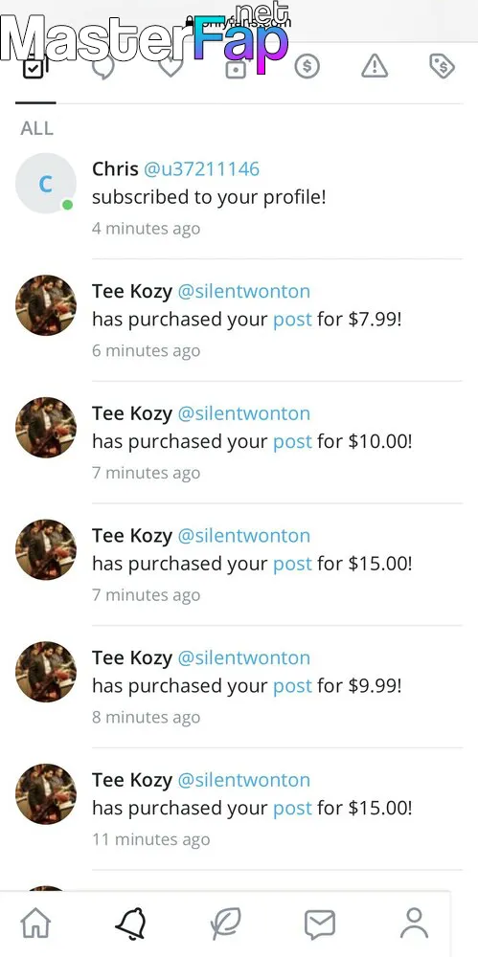The height and width of the screenshot is (957, 478).
Task: Open the post link for $9.99 purchase
Action: pos(292,685)
